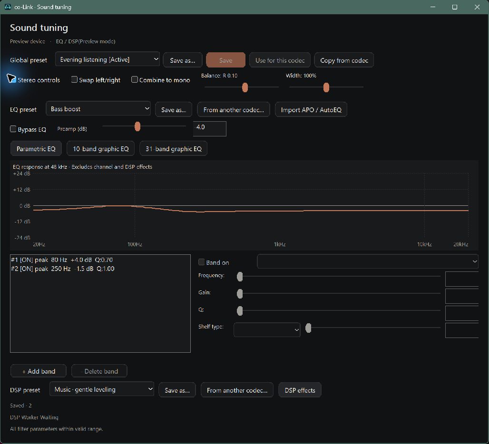The height and width of the screenshot is (444, 489).
Task: Click the Add band button
Action: point(39,371)
